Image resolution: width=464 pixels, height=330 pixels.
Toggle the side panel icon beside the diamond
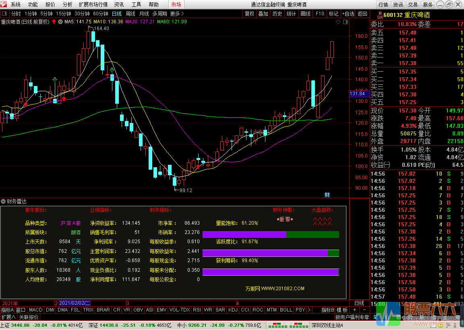click(345, 22)
